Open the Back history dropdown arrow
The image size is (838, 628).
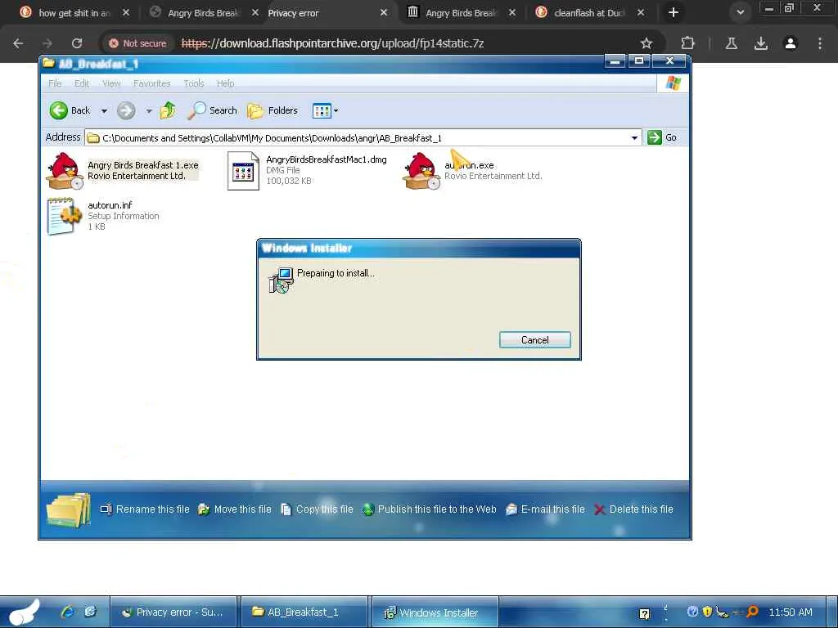(x=104, y=111)
